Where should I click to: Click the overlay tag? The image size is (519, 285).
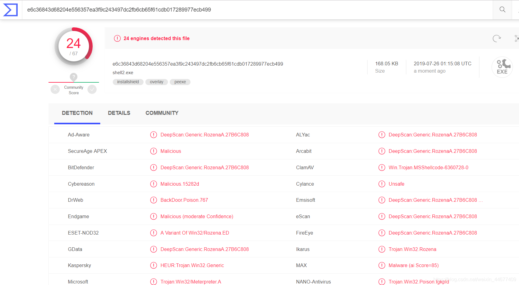157,82
